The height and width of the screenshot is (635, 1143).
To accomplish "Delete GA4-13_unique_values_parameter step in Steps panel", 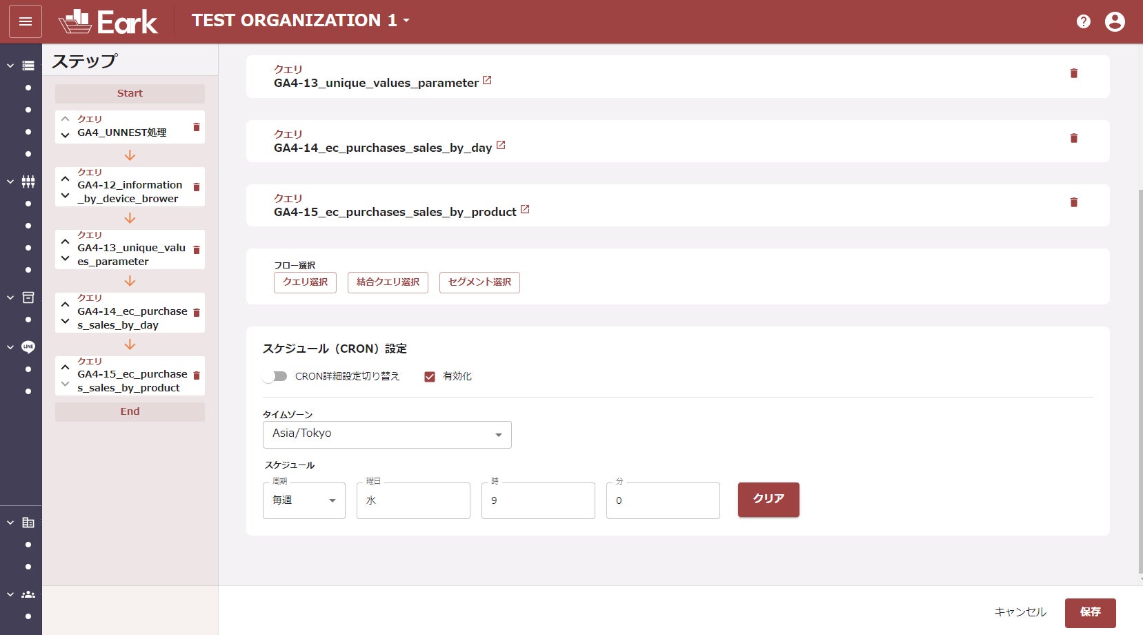I will click(197, 250).
